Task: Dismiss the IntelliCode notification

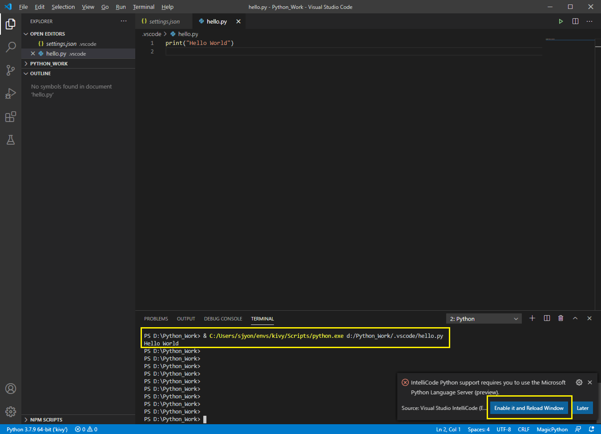Action: pos(590,382)
